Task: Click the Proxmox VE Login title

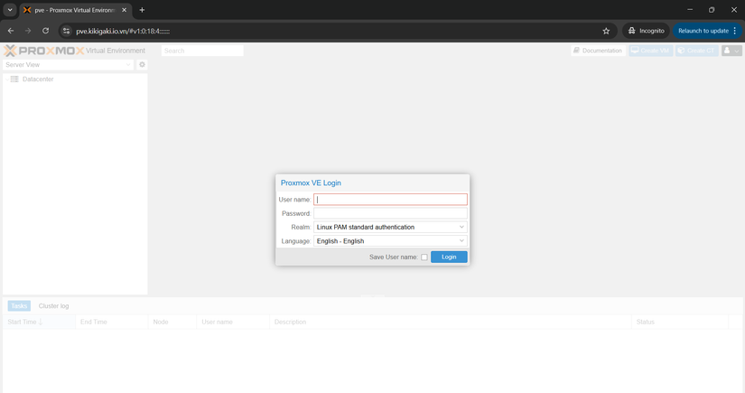Action: point(311,183)
